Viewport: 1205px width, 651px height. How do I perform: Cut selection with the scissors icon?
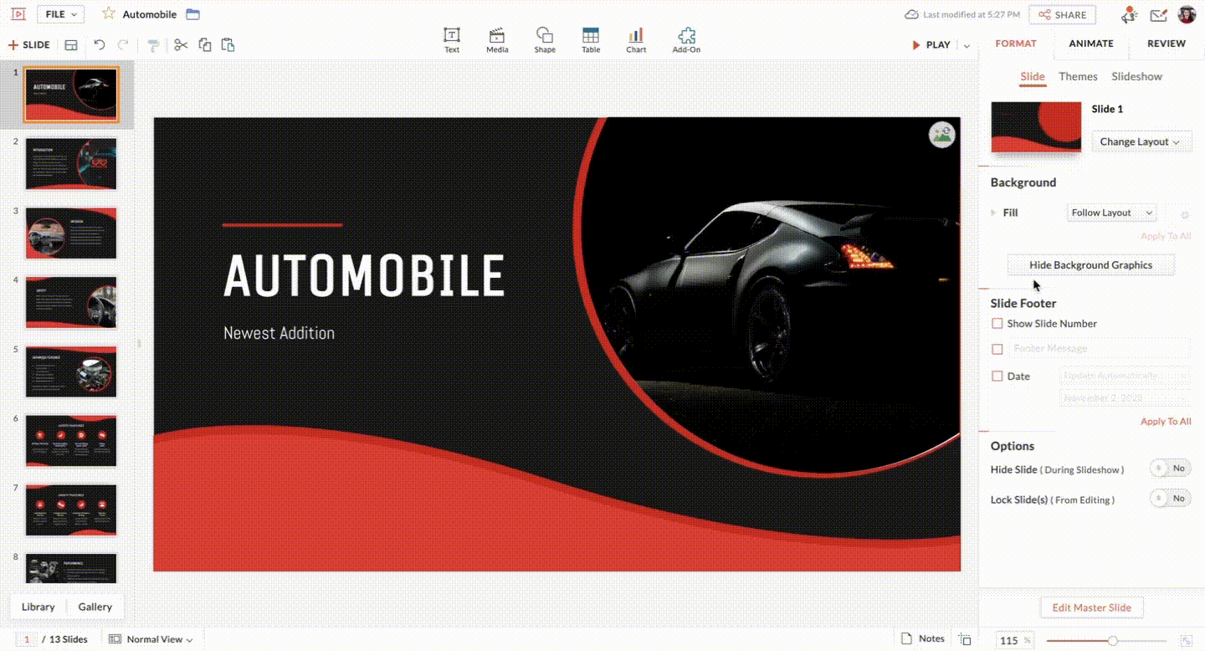pos(181,45)
